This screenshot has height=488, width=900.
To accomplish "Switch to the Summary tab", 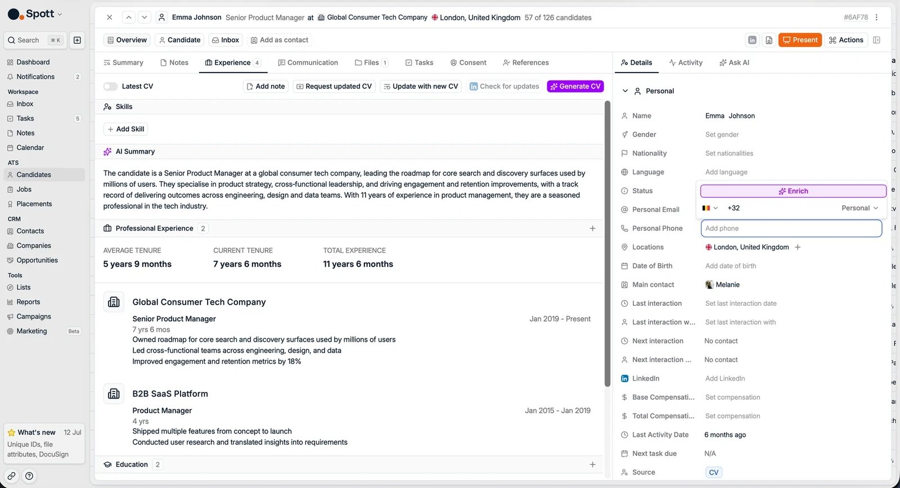I will (124, 62).
